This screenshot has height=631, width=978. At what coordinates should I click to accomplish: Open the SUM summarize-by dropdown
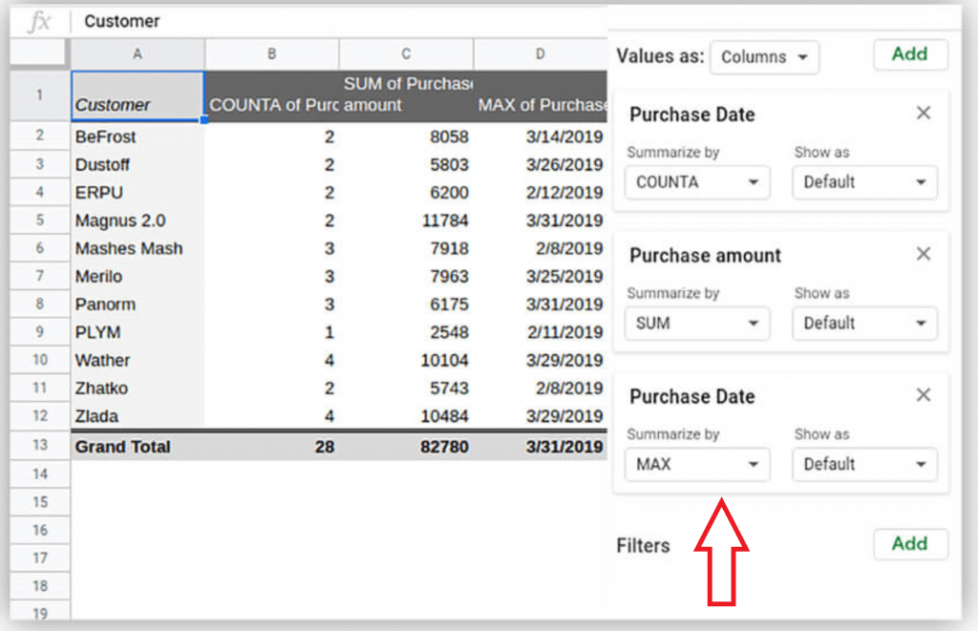point(697,324)
